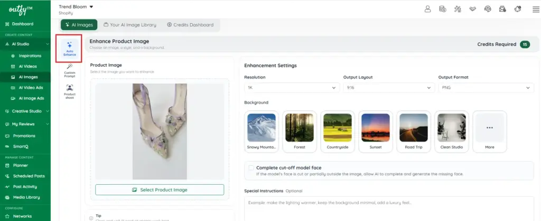
Task: Open the headset support icon
Action: click(x=488, y=9)
